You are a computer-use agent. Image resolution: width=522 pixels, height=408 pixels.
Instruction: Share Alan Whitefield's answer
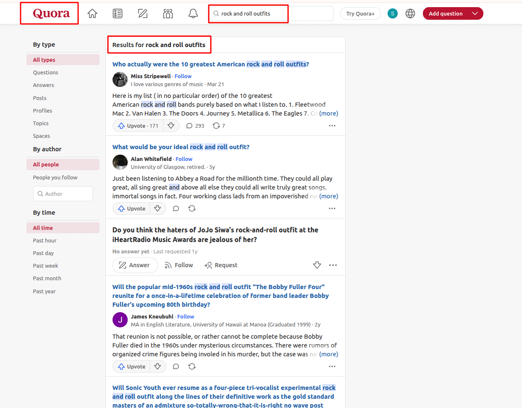click(192, 208)
